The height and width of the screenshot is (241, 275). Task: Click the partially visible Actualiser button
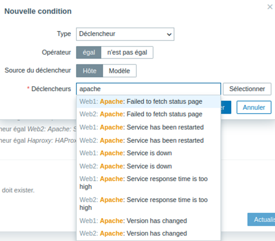pyautogui.click(x=262, y=220)
